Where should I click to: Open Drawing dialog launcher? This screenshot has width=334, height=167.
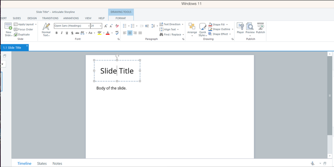pos(233,39)
